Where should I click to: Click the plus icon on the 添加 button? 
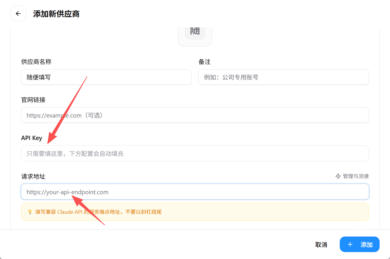(x=350, y=244)
